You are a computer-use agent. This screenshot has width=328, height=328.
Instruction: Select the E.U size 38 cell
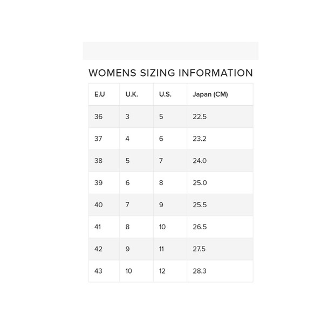[98, 161]
